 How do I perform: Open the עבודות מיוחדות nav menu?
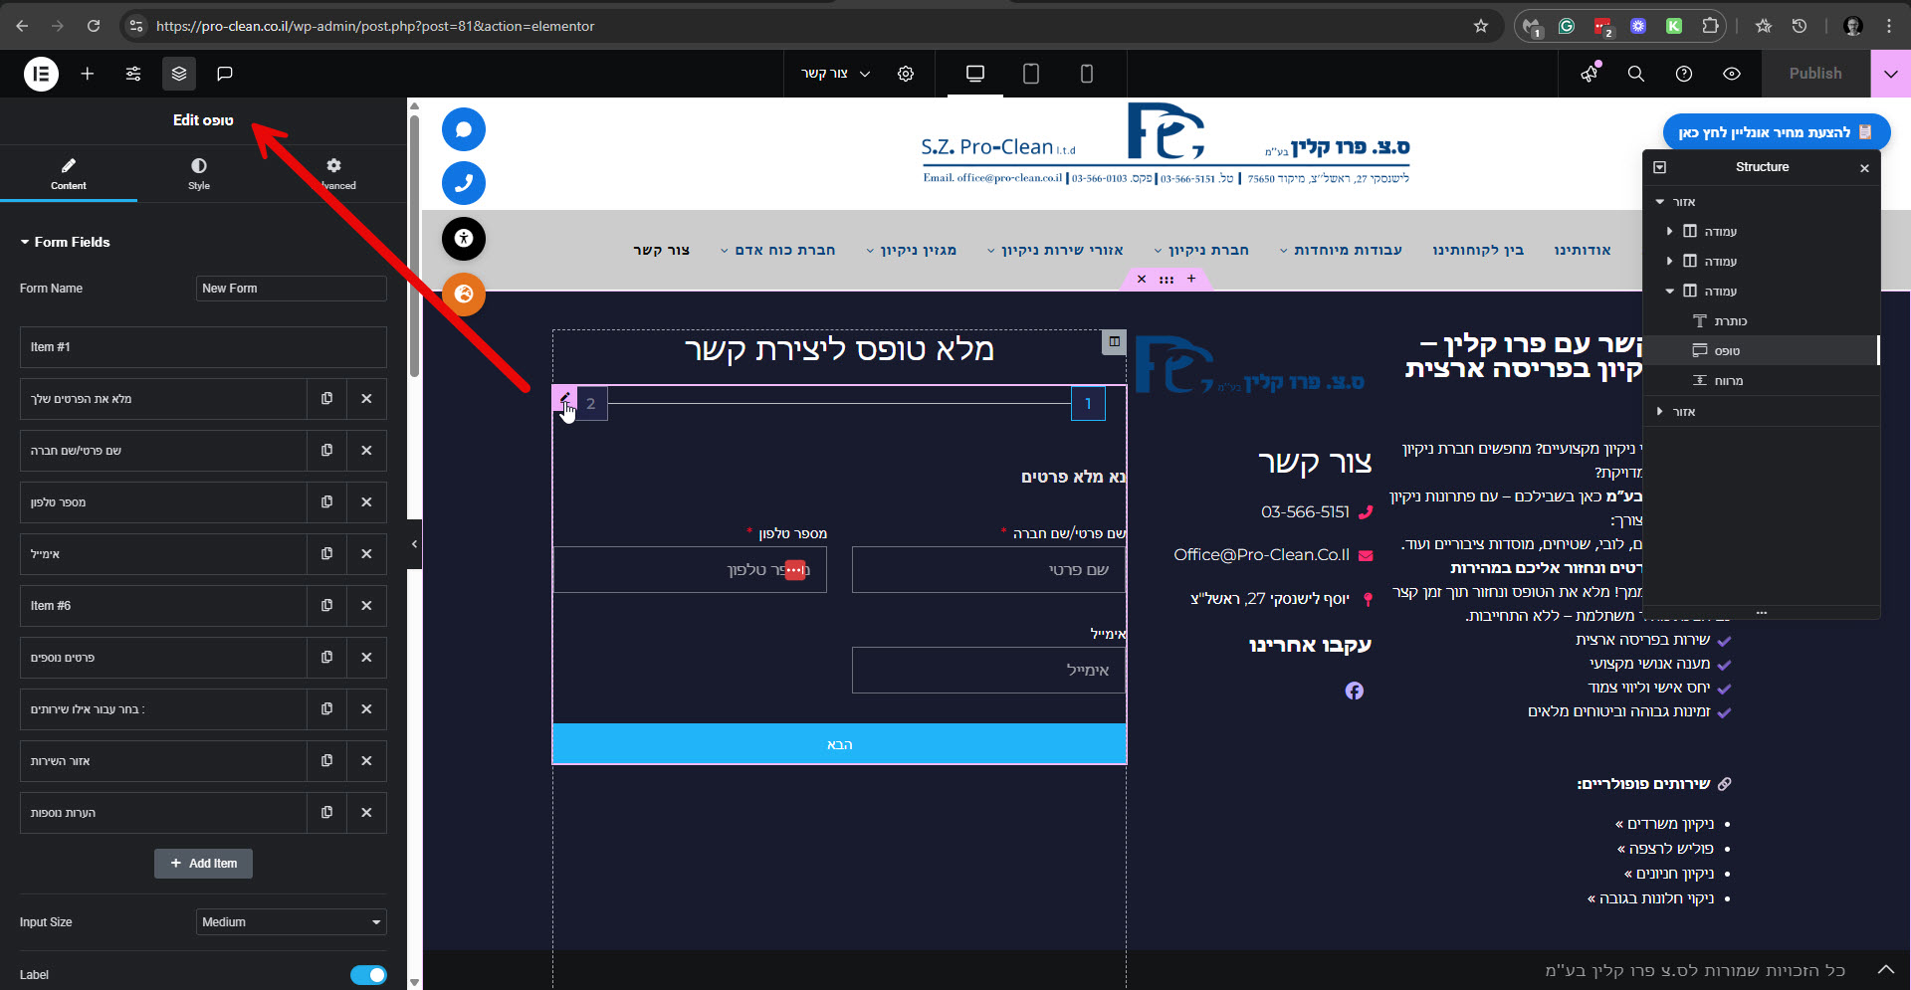point(1341,250)
